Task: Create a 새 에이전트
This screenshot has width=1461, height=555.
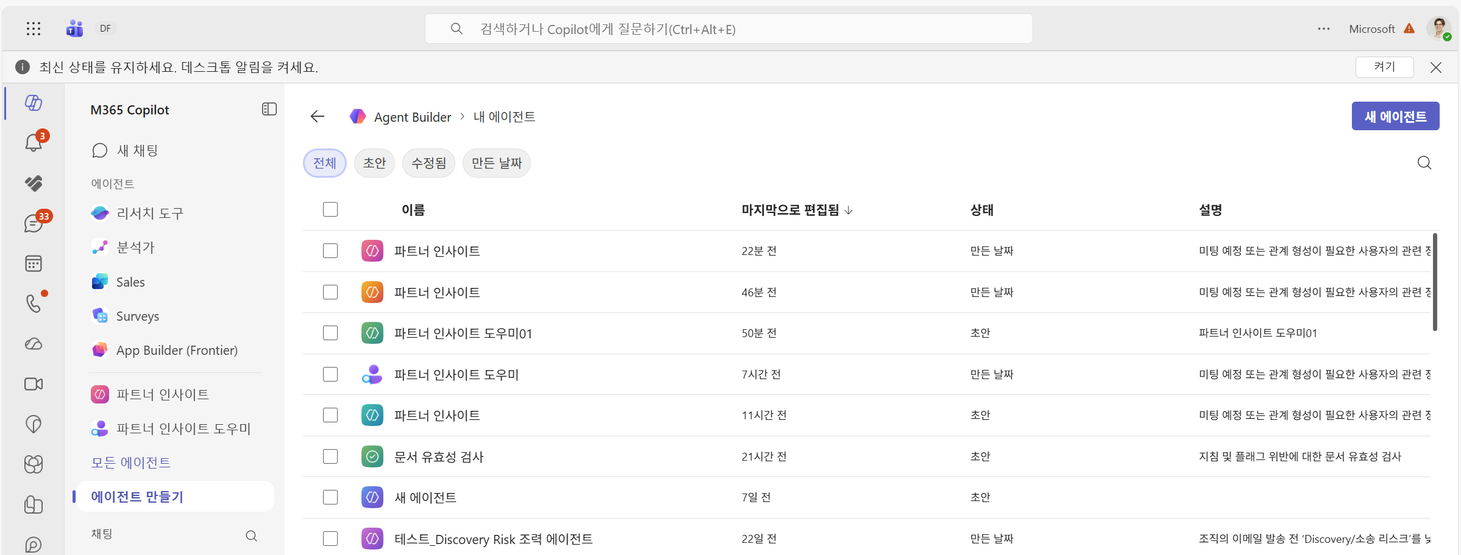Action: [x=1396, y=116]
